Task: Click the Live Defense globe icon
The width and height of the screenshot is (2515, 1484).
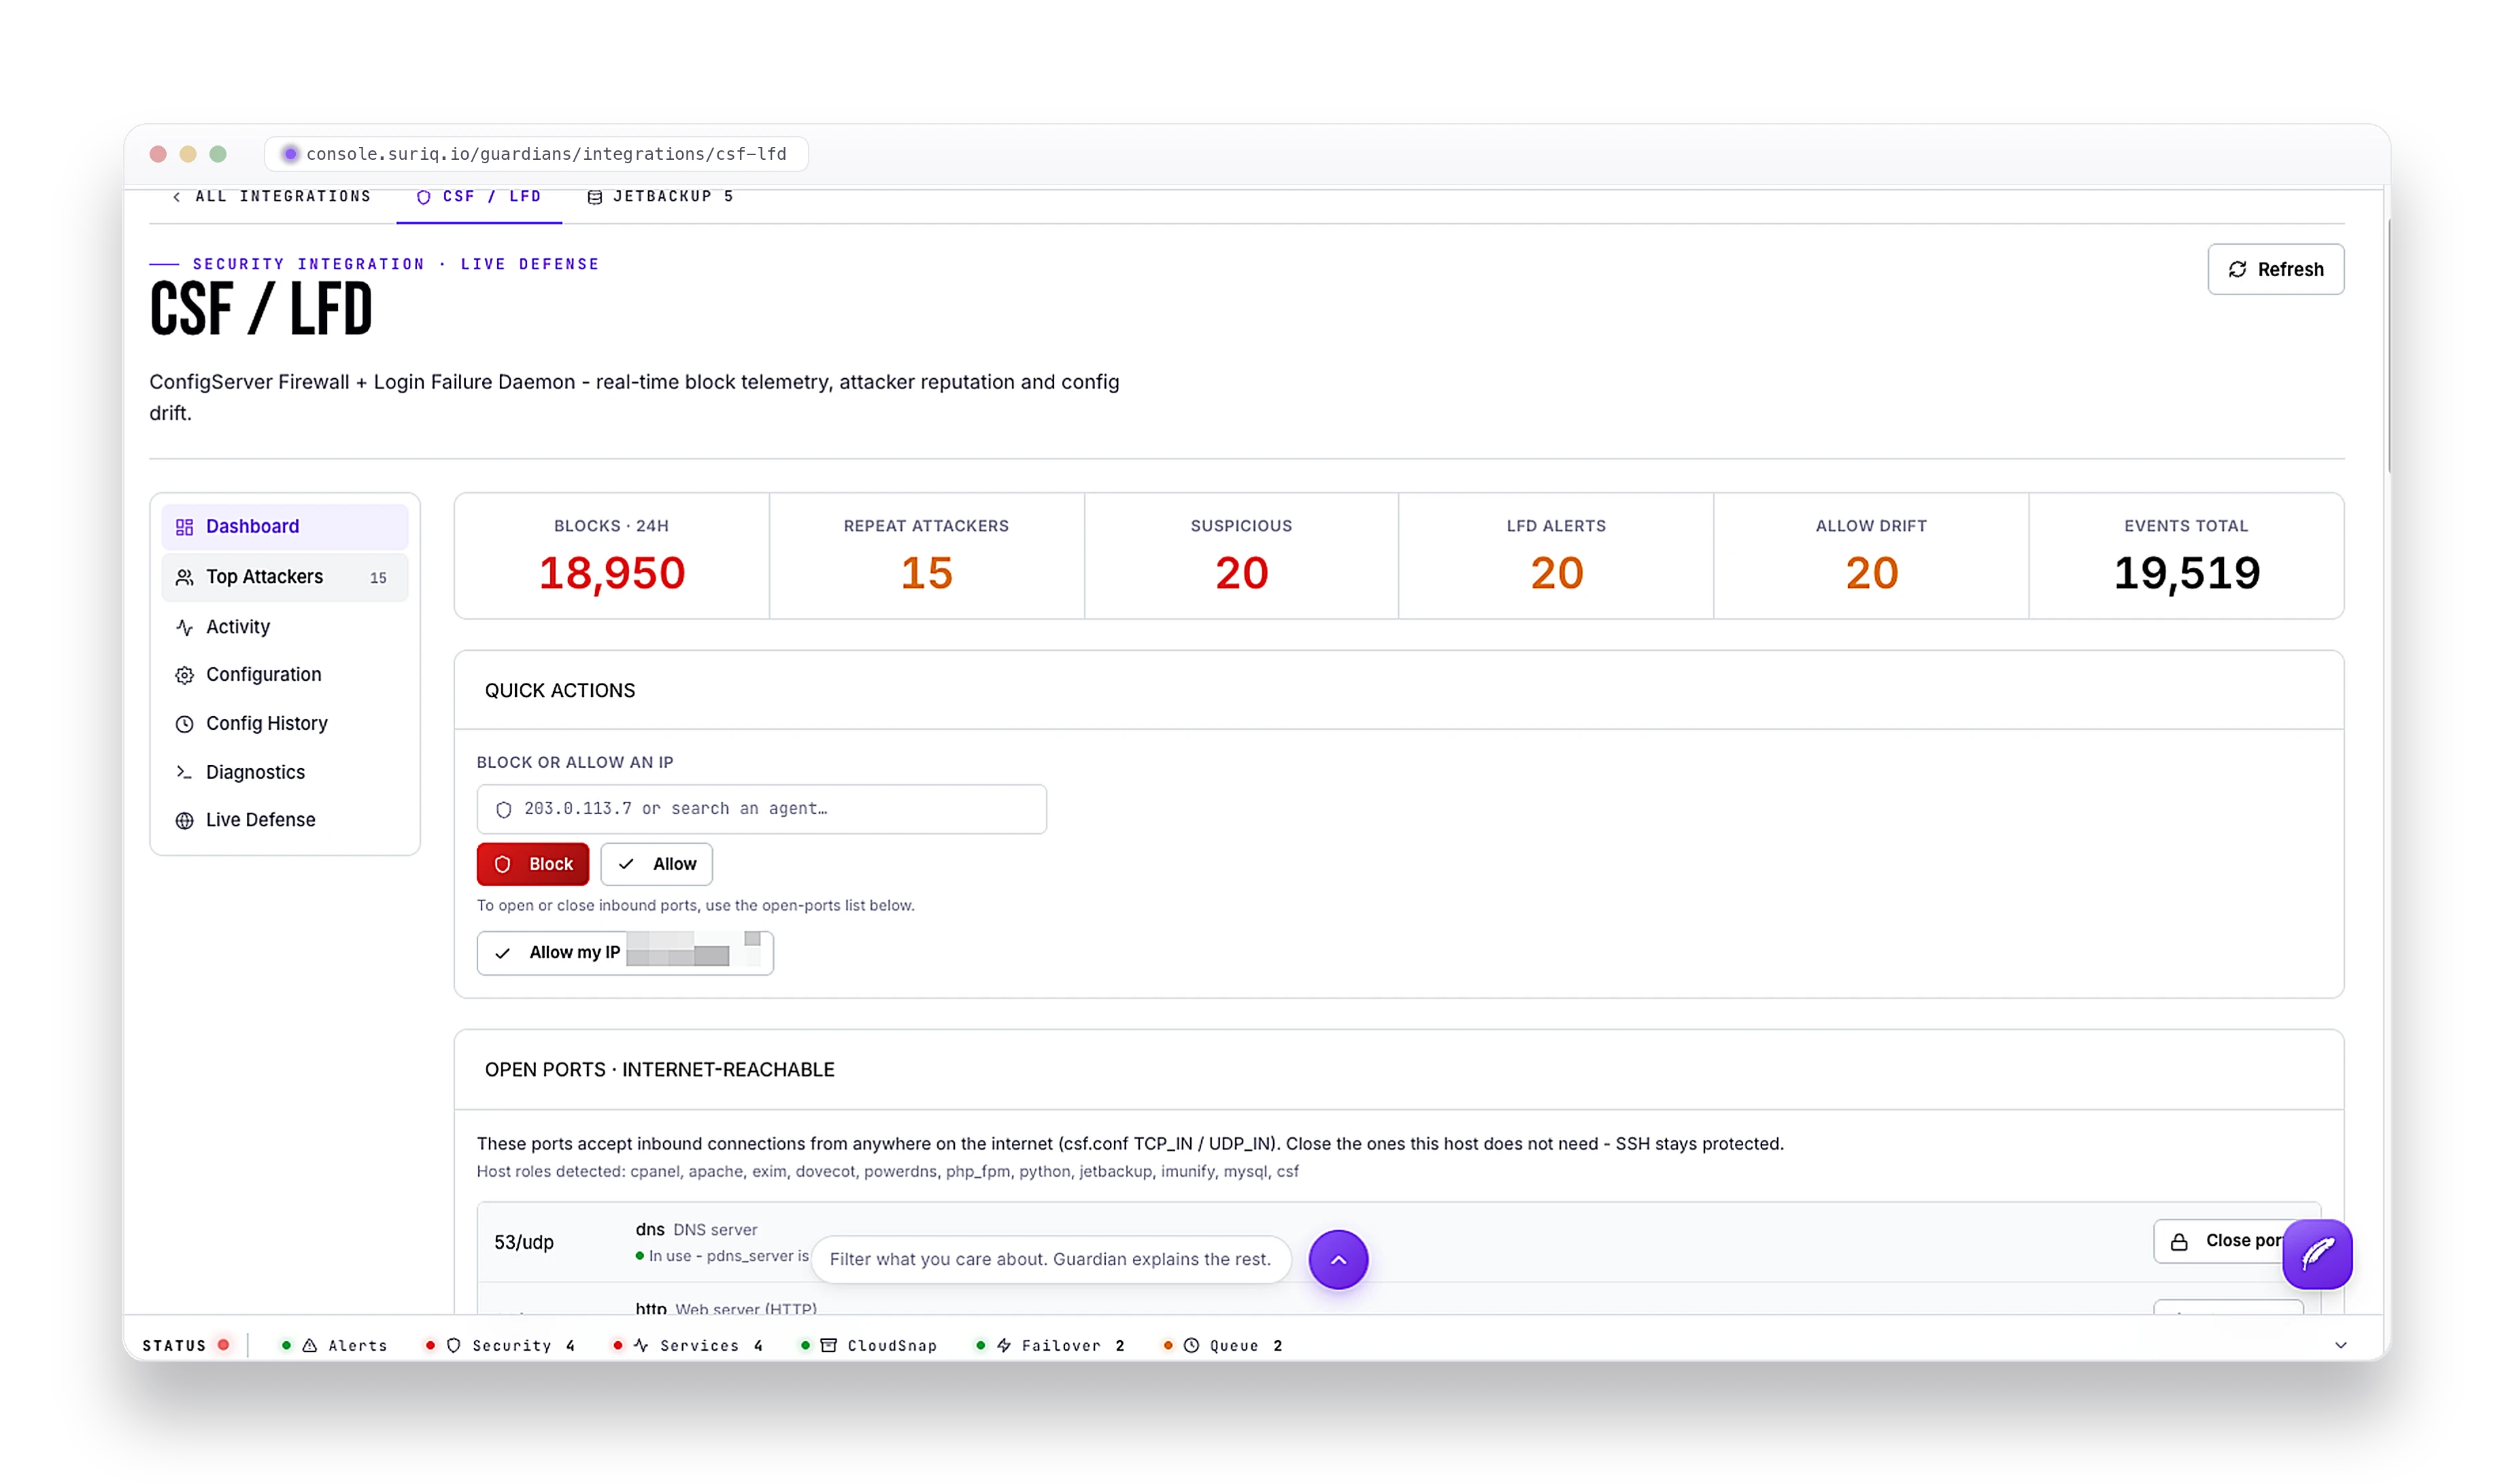Action: (x=185, y=820)
